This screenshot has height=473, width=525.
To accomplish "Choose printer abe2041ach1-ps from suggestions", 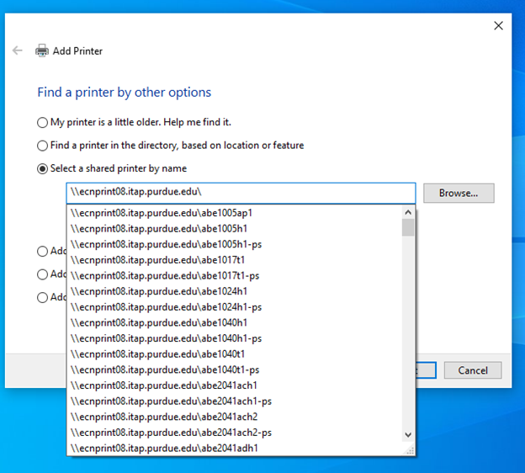I will click(x=235, y=401).
